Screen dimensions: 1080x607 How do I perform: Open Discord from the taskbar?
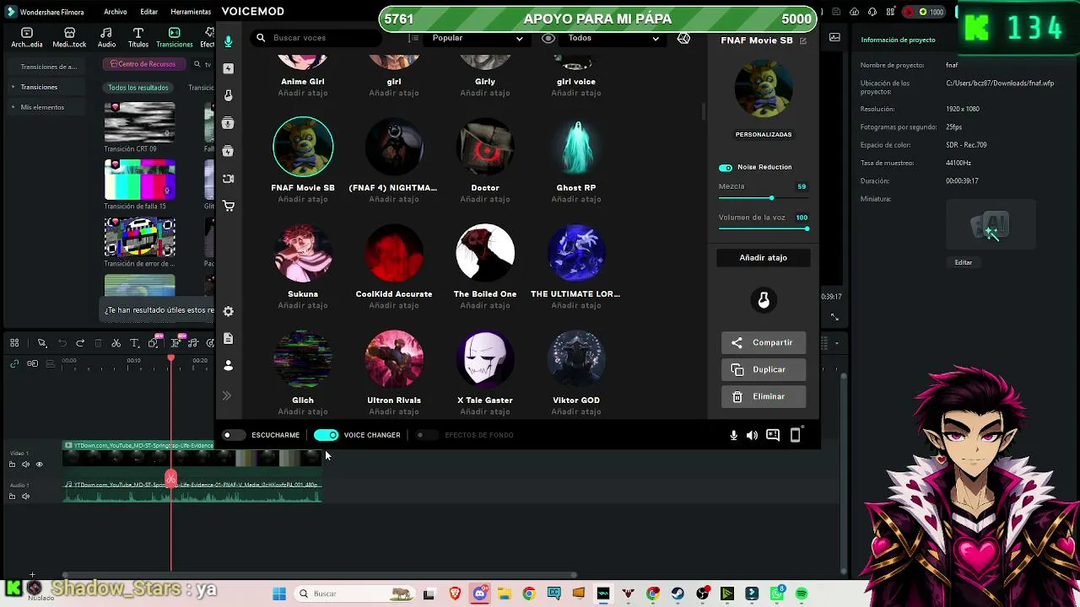click(x=480, y=594)
